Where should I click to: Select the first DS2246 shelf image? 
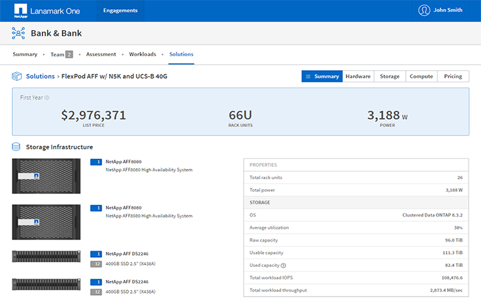[x=46, y=256]
